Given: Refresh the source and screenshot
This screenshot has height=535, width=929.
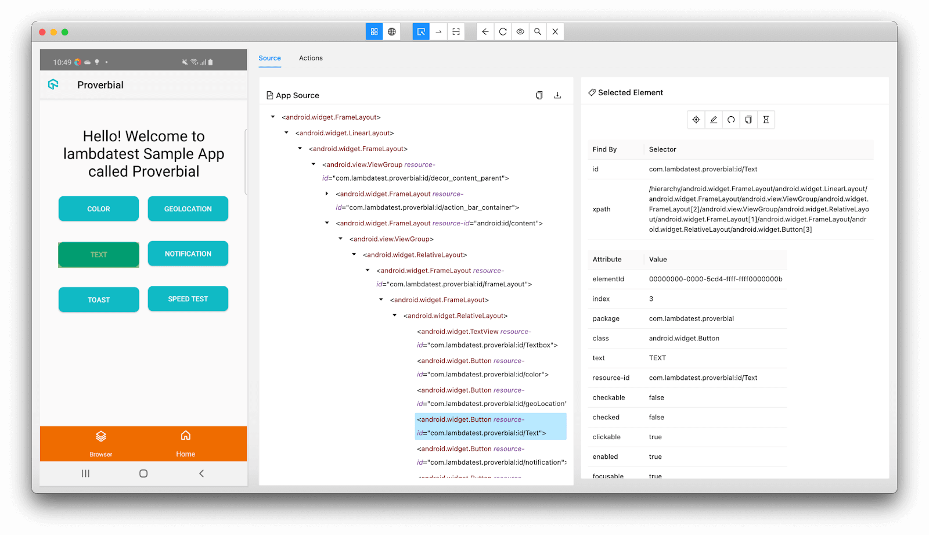Looking at the screenshot, I should point(503,32).
